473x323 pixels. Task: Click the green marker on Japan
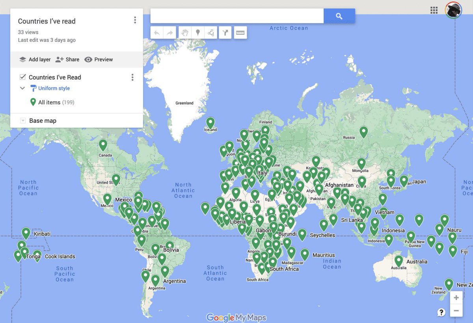404,181
